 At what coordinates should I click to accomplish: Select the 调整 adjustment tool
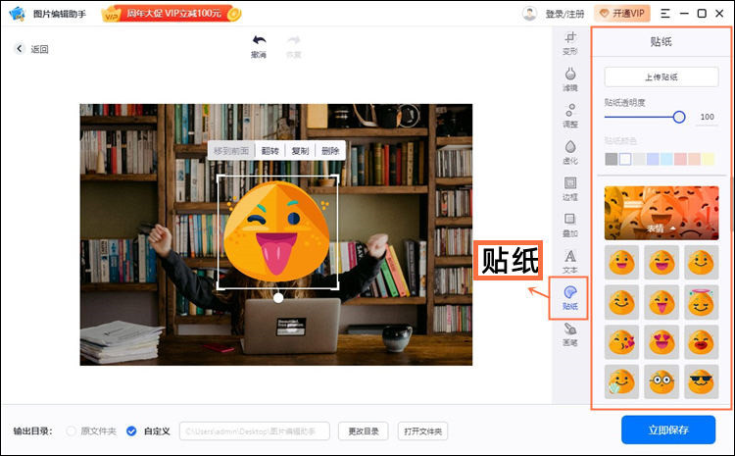click(569, 115)
